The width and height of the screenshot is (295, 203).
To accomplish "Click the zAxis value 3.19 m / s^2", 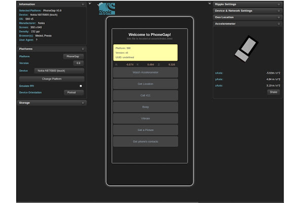I will [273, 85].
